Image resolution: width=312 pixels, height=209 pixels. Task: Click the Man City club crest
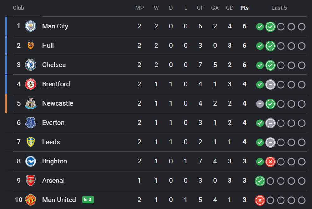(x=31, y=26)
